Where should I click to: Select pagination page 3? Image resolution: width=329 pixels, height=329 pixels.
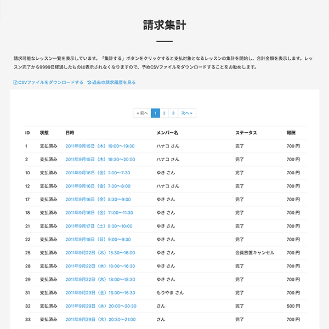pyautogui.click(x=173, y=113)
